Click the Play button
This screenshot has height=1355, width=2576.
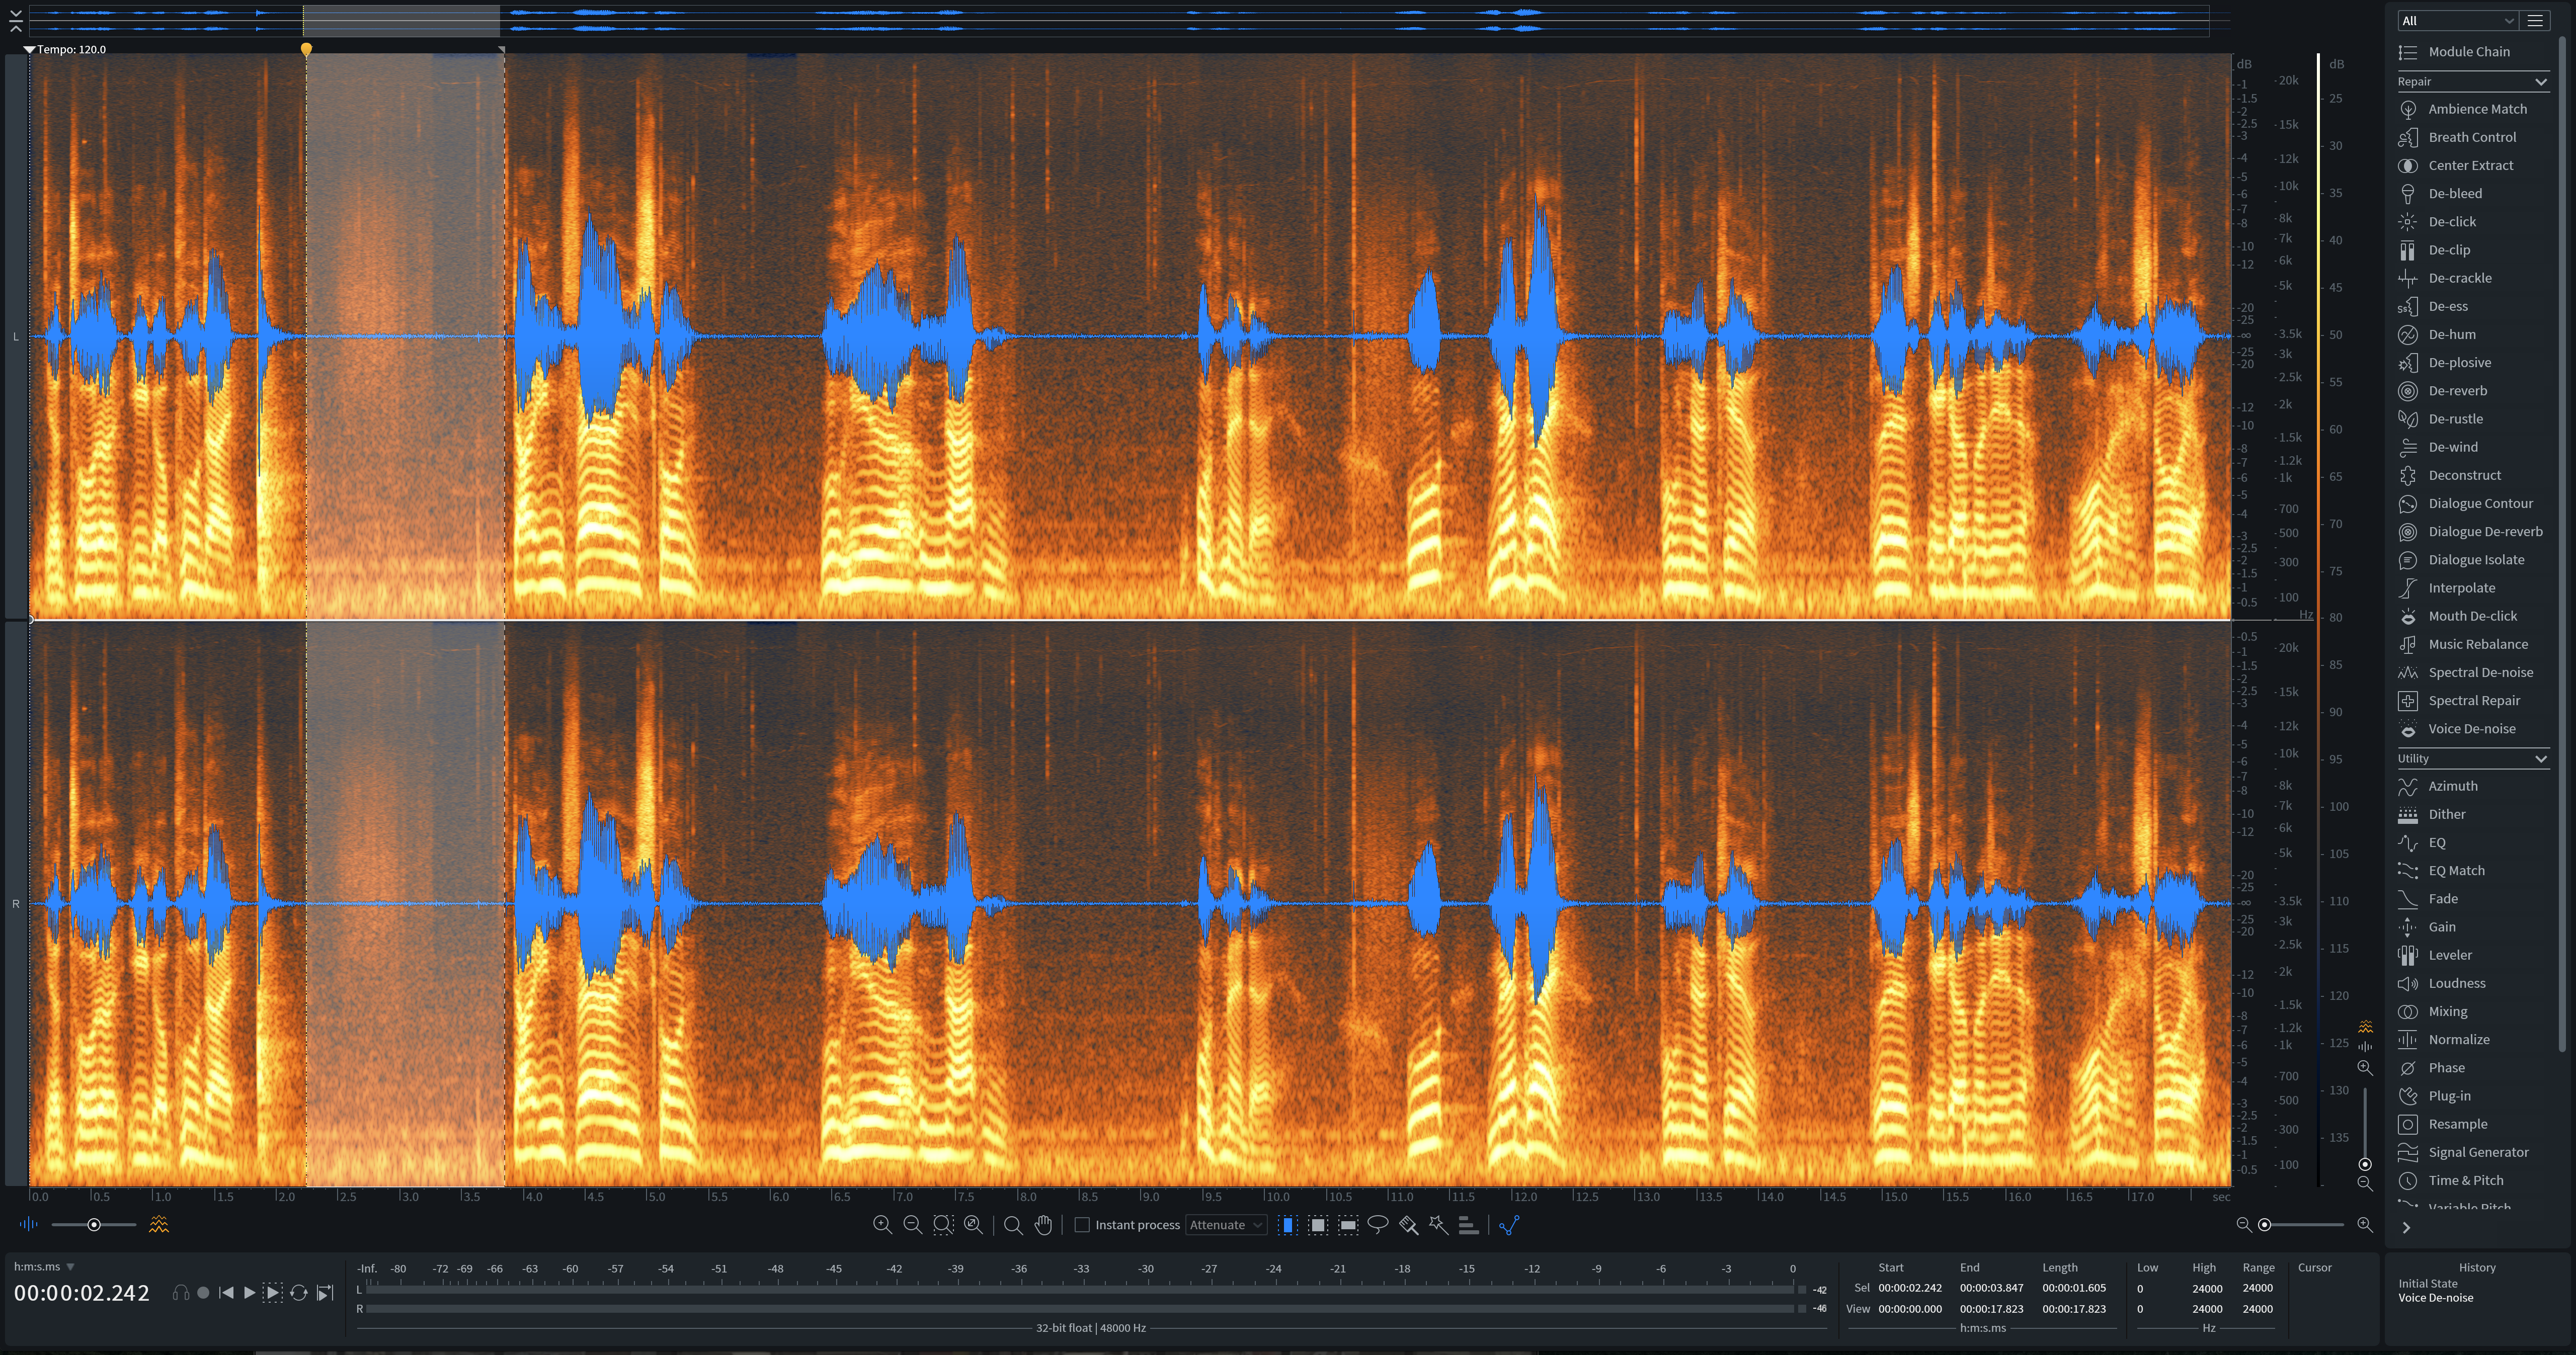pos(249,1293)
